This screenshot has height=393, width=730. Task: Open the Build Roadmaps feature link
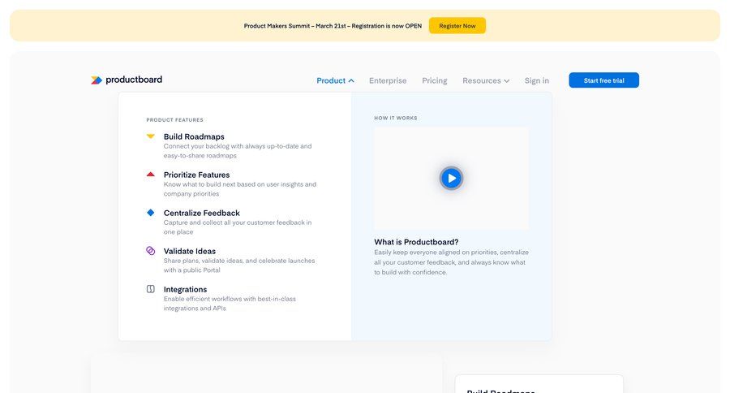[x=194, y=136]
